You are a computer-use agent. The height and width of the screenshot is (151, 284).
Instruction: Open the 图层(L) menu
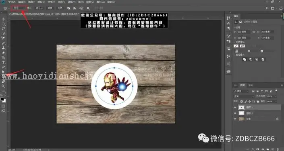tap(41, 2)
